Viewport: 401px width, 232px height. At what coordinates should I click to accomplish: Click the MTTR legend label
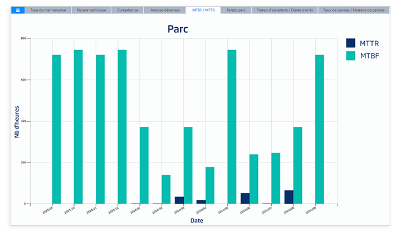tap(370, 43)
